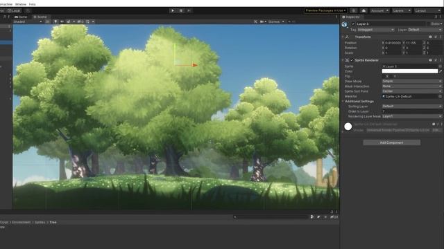Screen dimensions: 444x249
Task: Open the Layout dropdown
Action: (x=427, y=11)
